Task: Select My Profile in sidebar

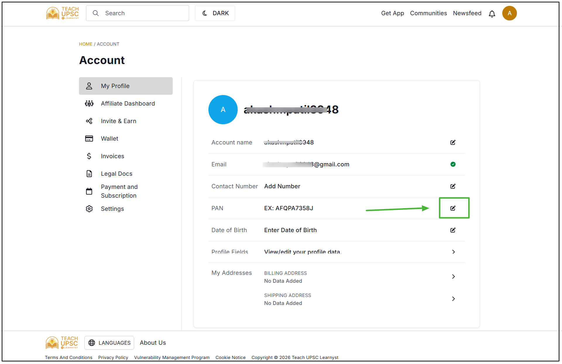Action: pos(126,86)
